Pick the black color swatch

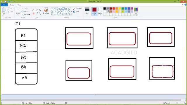click(105, 8)
